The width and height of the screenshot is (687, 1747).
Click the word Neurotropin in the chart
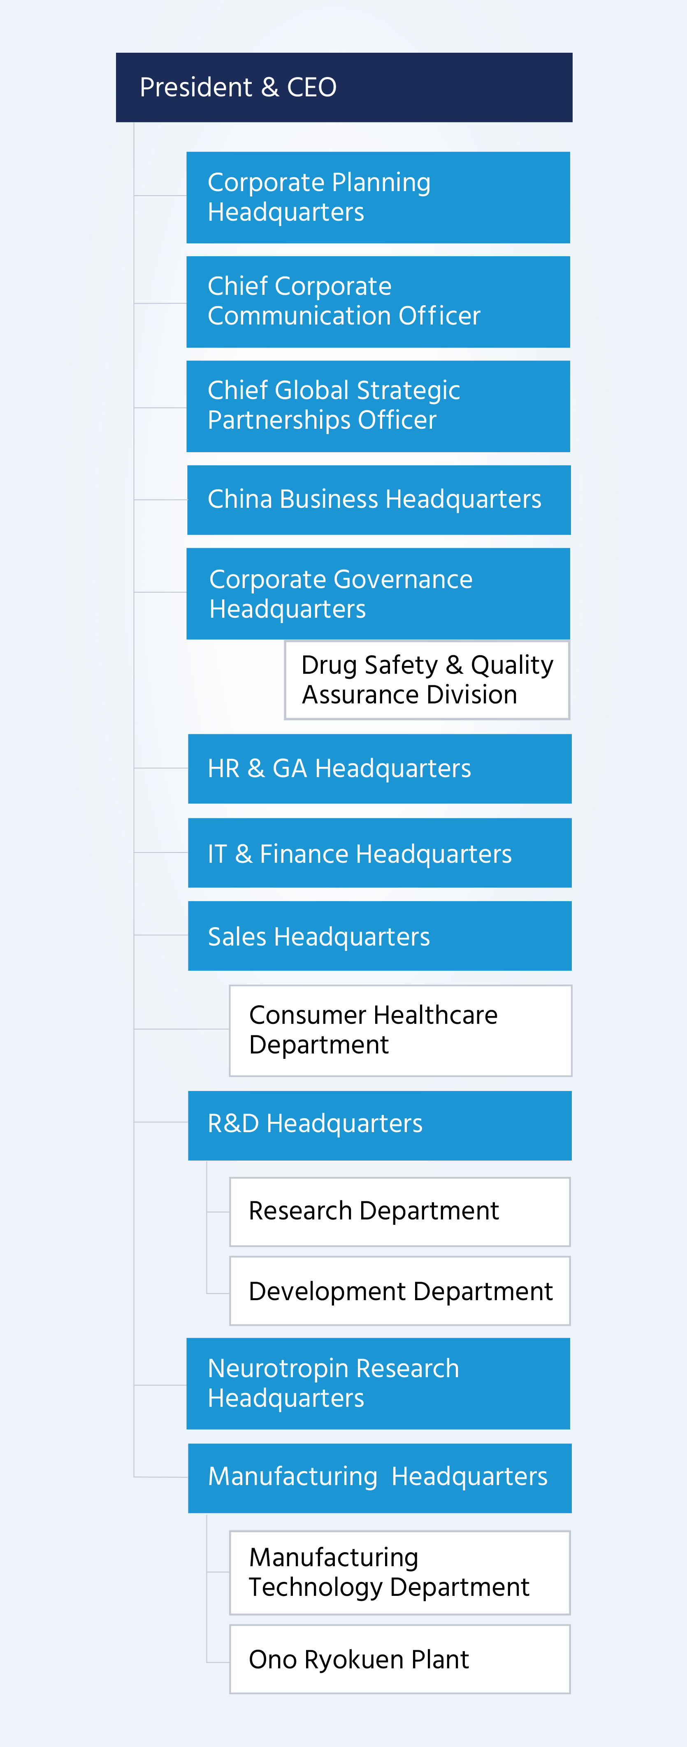point(278,1369)
